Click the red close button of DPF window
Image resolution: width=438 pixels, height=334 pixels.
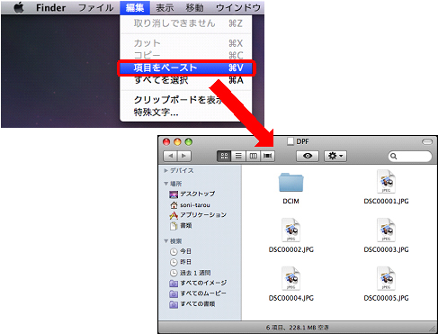click(x=166, y=141)
